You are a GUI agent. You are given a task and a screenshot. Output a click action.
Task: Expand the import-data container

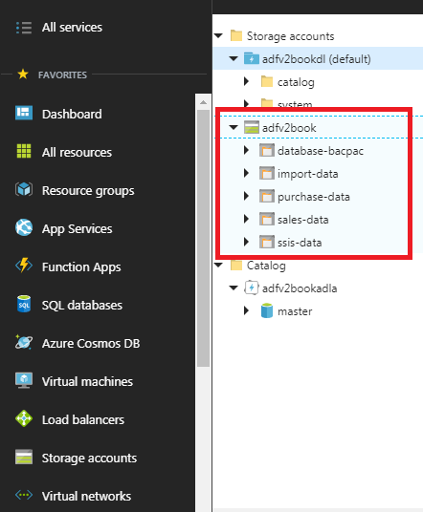tap(247, 173)
